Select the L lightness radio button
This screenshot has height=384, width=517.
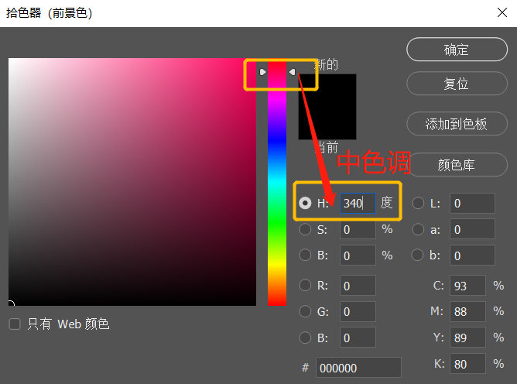pyautogui.click(x=418, y=203)
